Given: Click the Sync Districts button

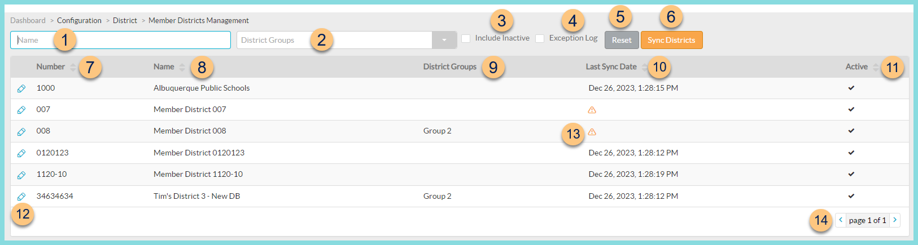Looking at the screenshot, I should click(671, 40).
